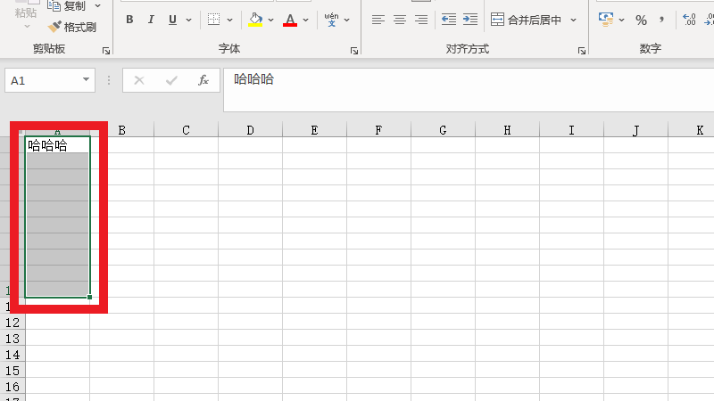
Task: Open font color dropdown arrow
Action: [306, 20]
